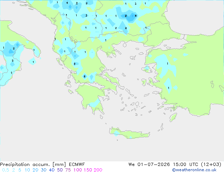
Task: Click the '4' precipitation value on map
Action: (x=67, y=3)
